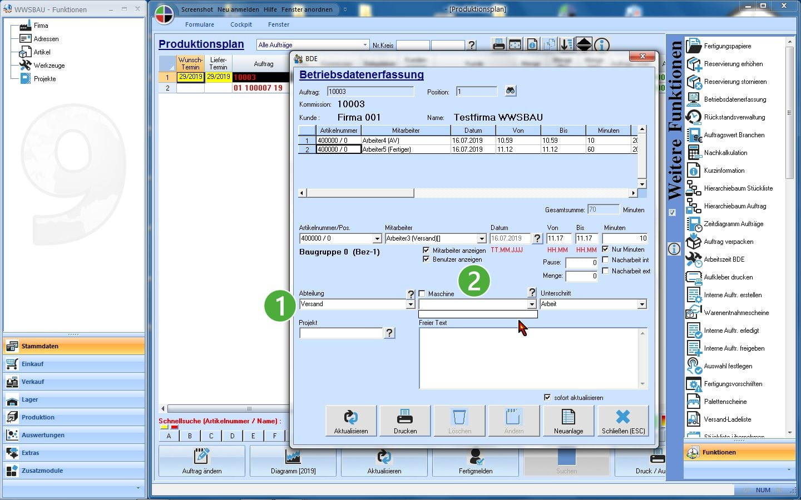The width and height of the screenshot is (801, 500).
Task: Click the question mark next to Nr.Kreis
Action: tap(472, 45)
